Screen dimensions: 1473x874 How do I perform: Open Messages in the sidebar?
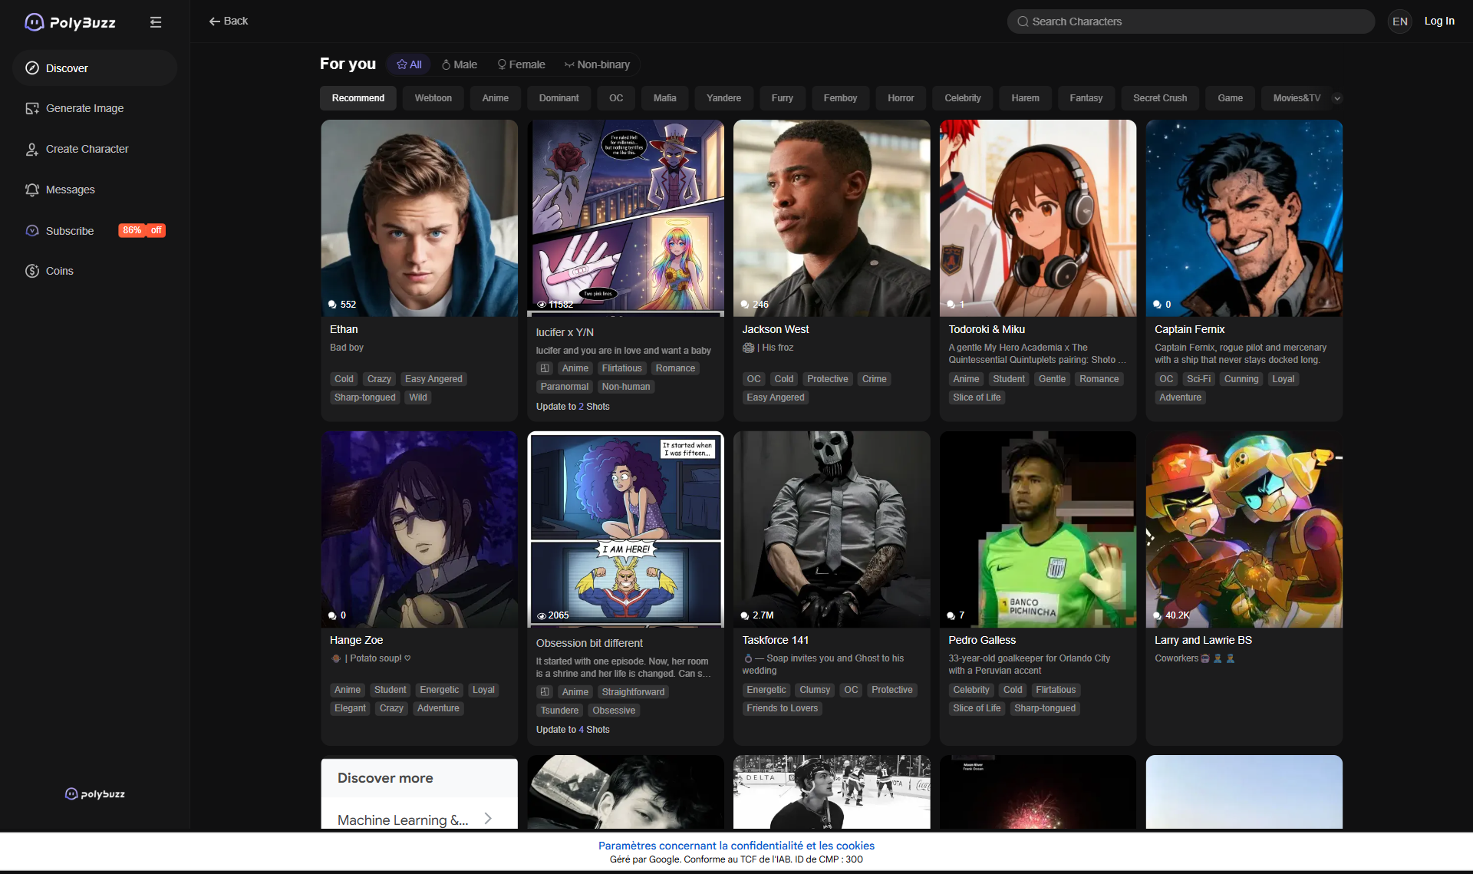94,190
